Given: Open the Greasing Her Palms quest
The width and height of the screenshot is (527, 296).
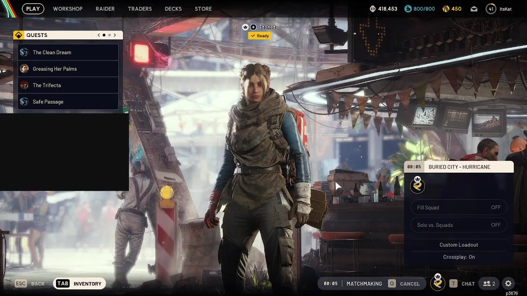Looking at the screenshot, I should [68, 69].
